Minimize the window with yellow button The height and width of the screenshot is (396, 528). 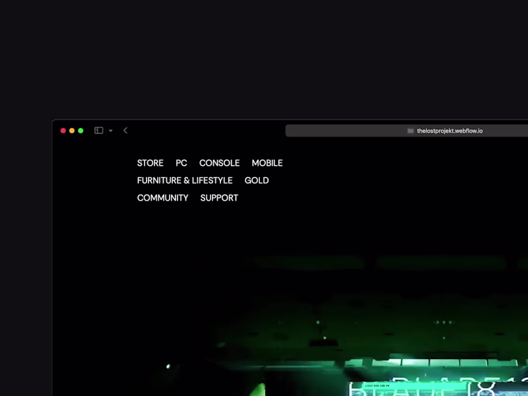click(x=72, y=131)
